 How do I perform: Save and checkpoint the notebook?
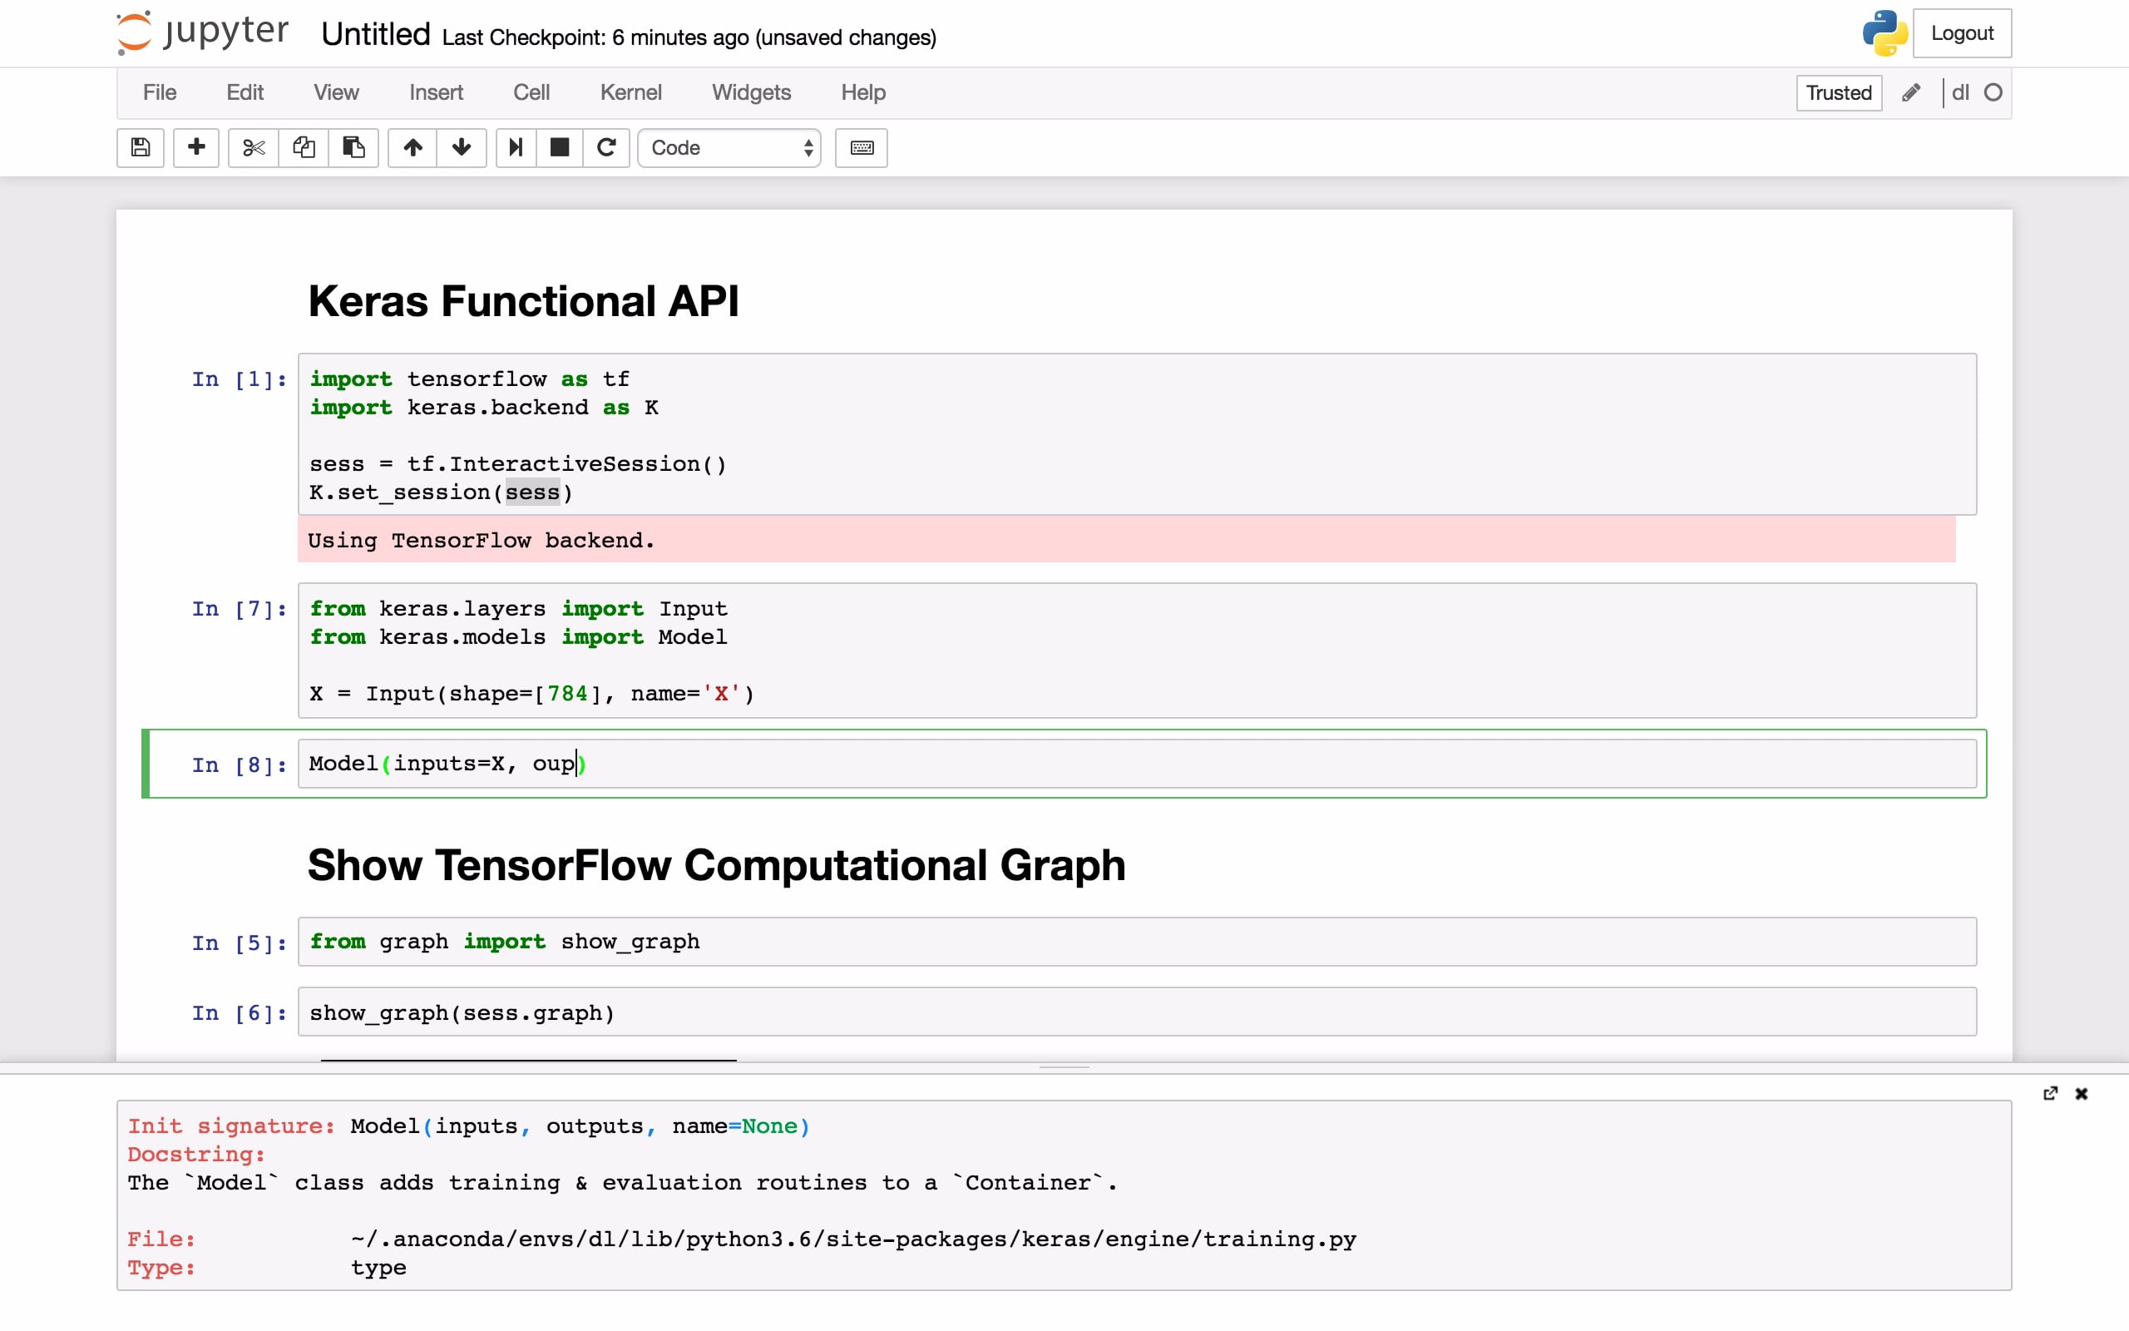(x=141, y=148)
